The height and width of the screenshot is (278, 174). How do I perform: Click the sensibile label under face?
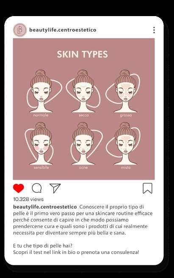pyautogui.click(x=41, y=167)
